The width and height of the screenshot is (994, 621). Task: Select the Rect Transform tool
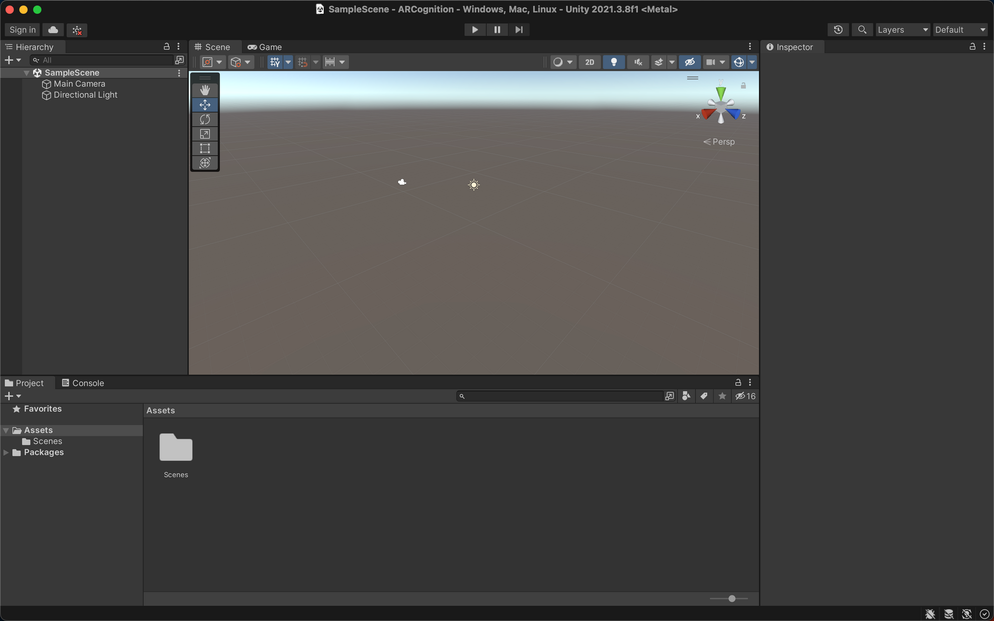point(205,149)
